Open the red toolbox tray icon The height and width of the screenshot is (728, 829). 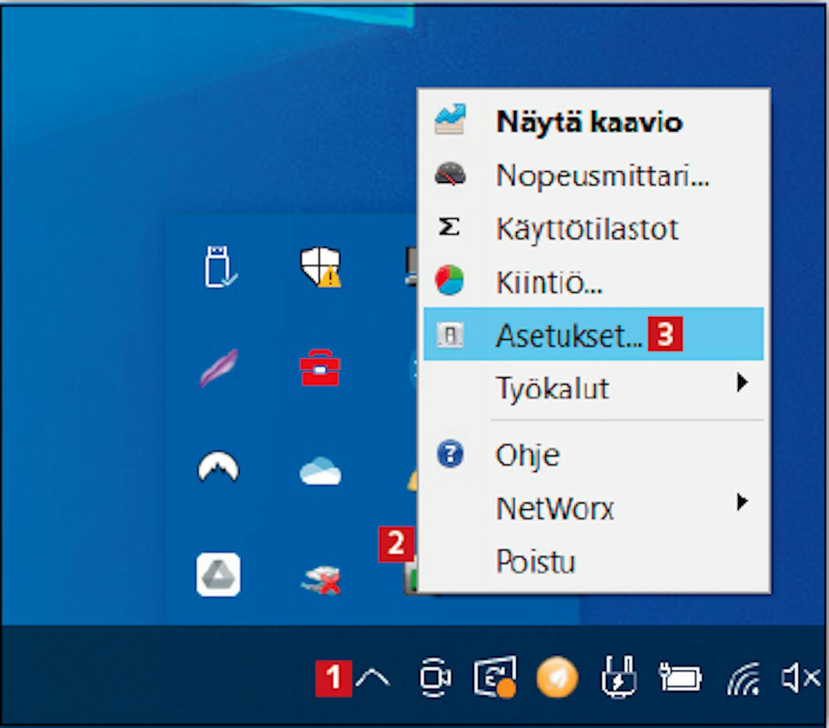click(x=320, y=367)
